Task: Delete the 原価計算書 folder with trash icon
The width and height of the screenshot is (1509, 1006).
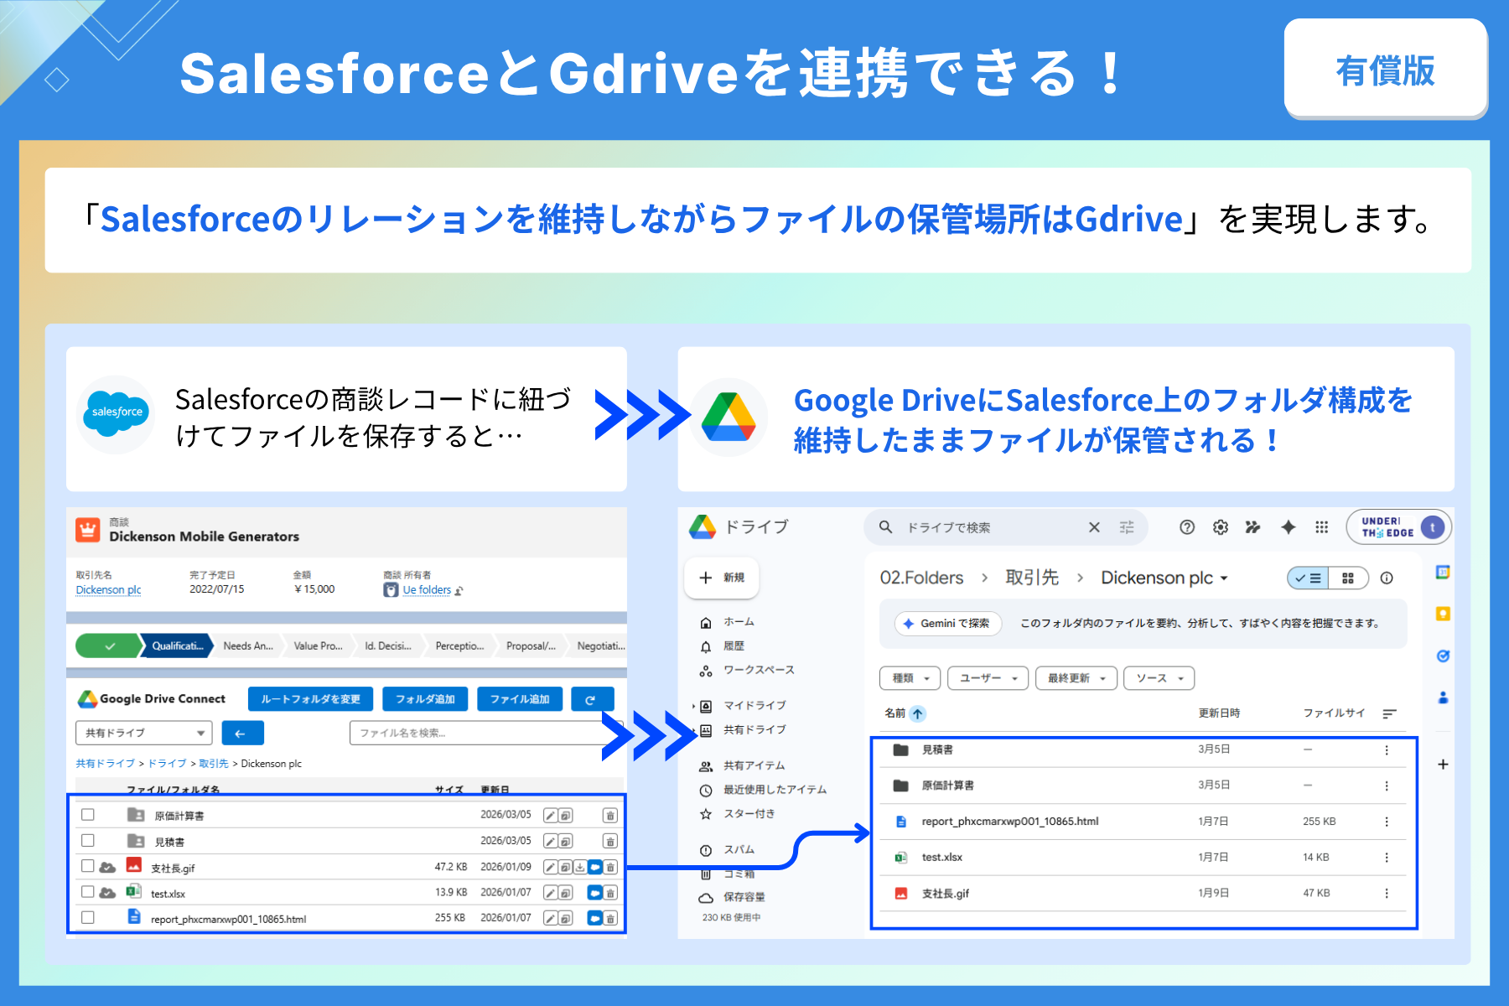Action: pos(610,816)
